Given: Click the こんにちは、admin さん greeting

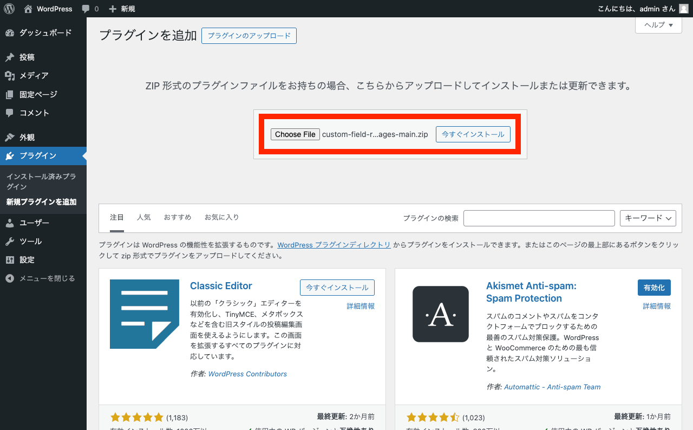Looking at the screenshot, I should tap(637, 9).
